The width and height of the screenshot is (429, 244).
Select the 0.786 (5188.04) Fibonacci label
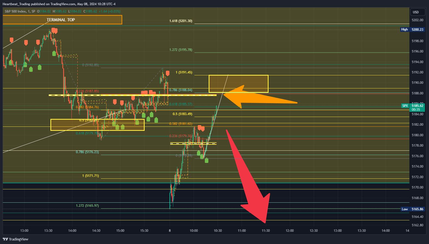click(181, 90)
